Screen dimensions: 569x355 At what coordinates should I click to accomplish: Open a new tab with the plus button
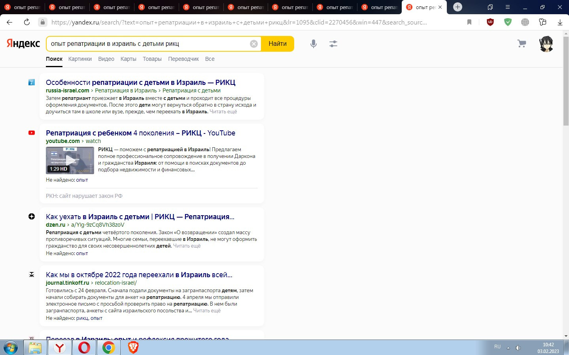(x=457, y=7)
